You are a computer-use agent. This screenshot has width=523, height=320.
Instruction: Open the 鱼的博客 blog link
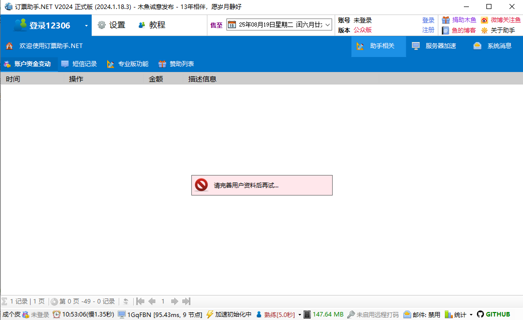463,30
